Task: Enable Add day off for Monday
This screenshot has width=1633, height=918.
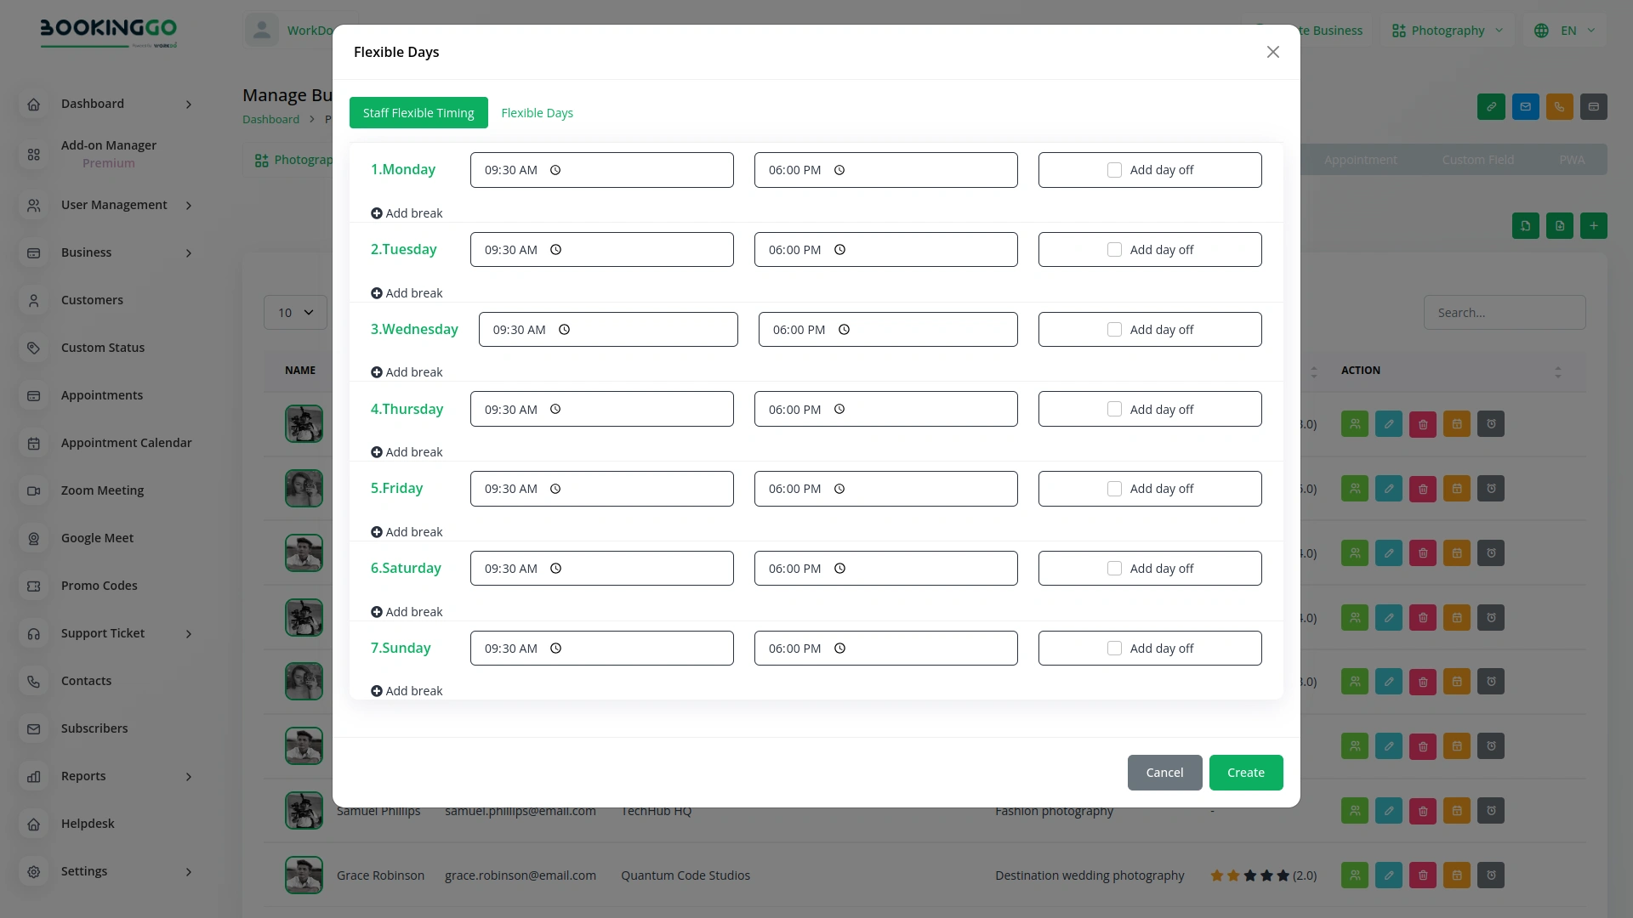Action: (1114, 169)
